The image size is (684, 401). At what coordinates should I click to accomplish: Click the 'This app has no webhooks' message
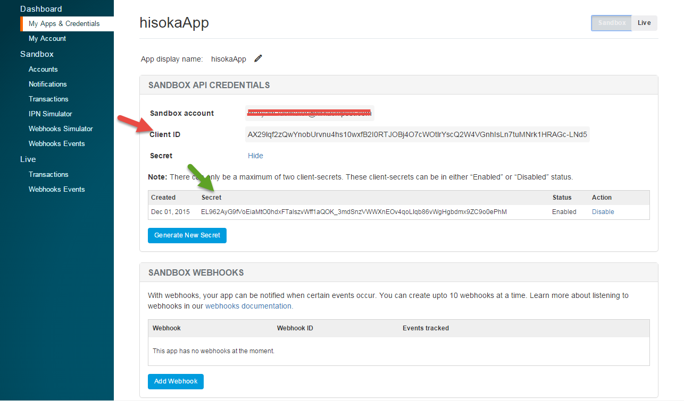point(214,351)
